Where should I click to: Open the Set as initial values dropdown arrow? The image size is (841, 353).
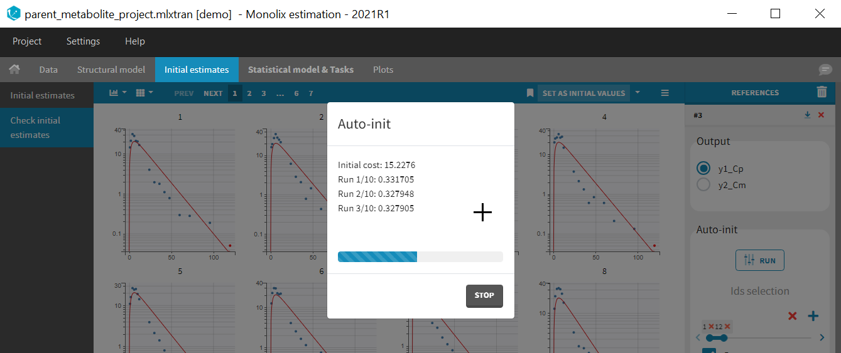pyautogui.click(x=638, y=93)
